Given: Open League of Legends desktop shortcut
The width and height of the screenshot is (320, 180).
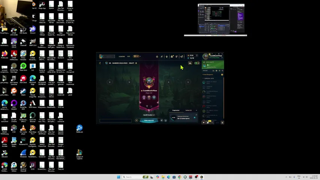Looking at the screenshot, I should coord(80,154).
